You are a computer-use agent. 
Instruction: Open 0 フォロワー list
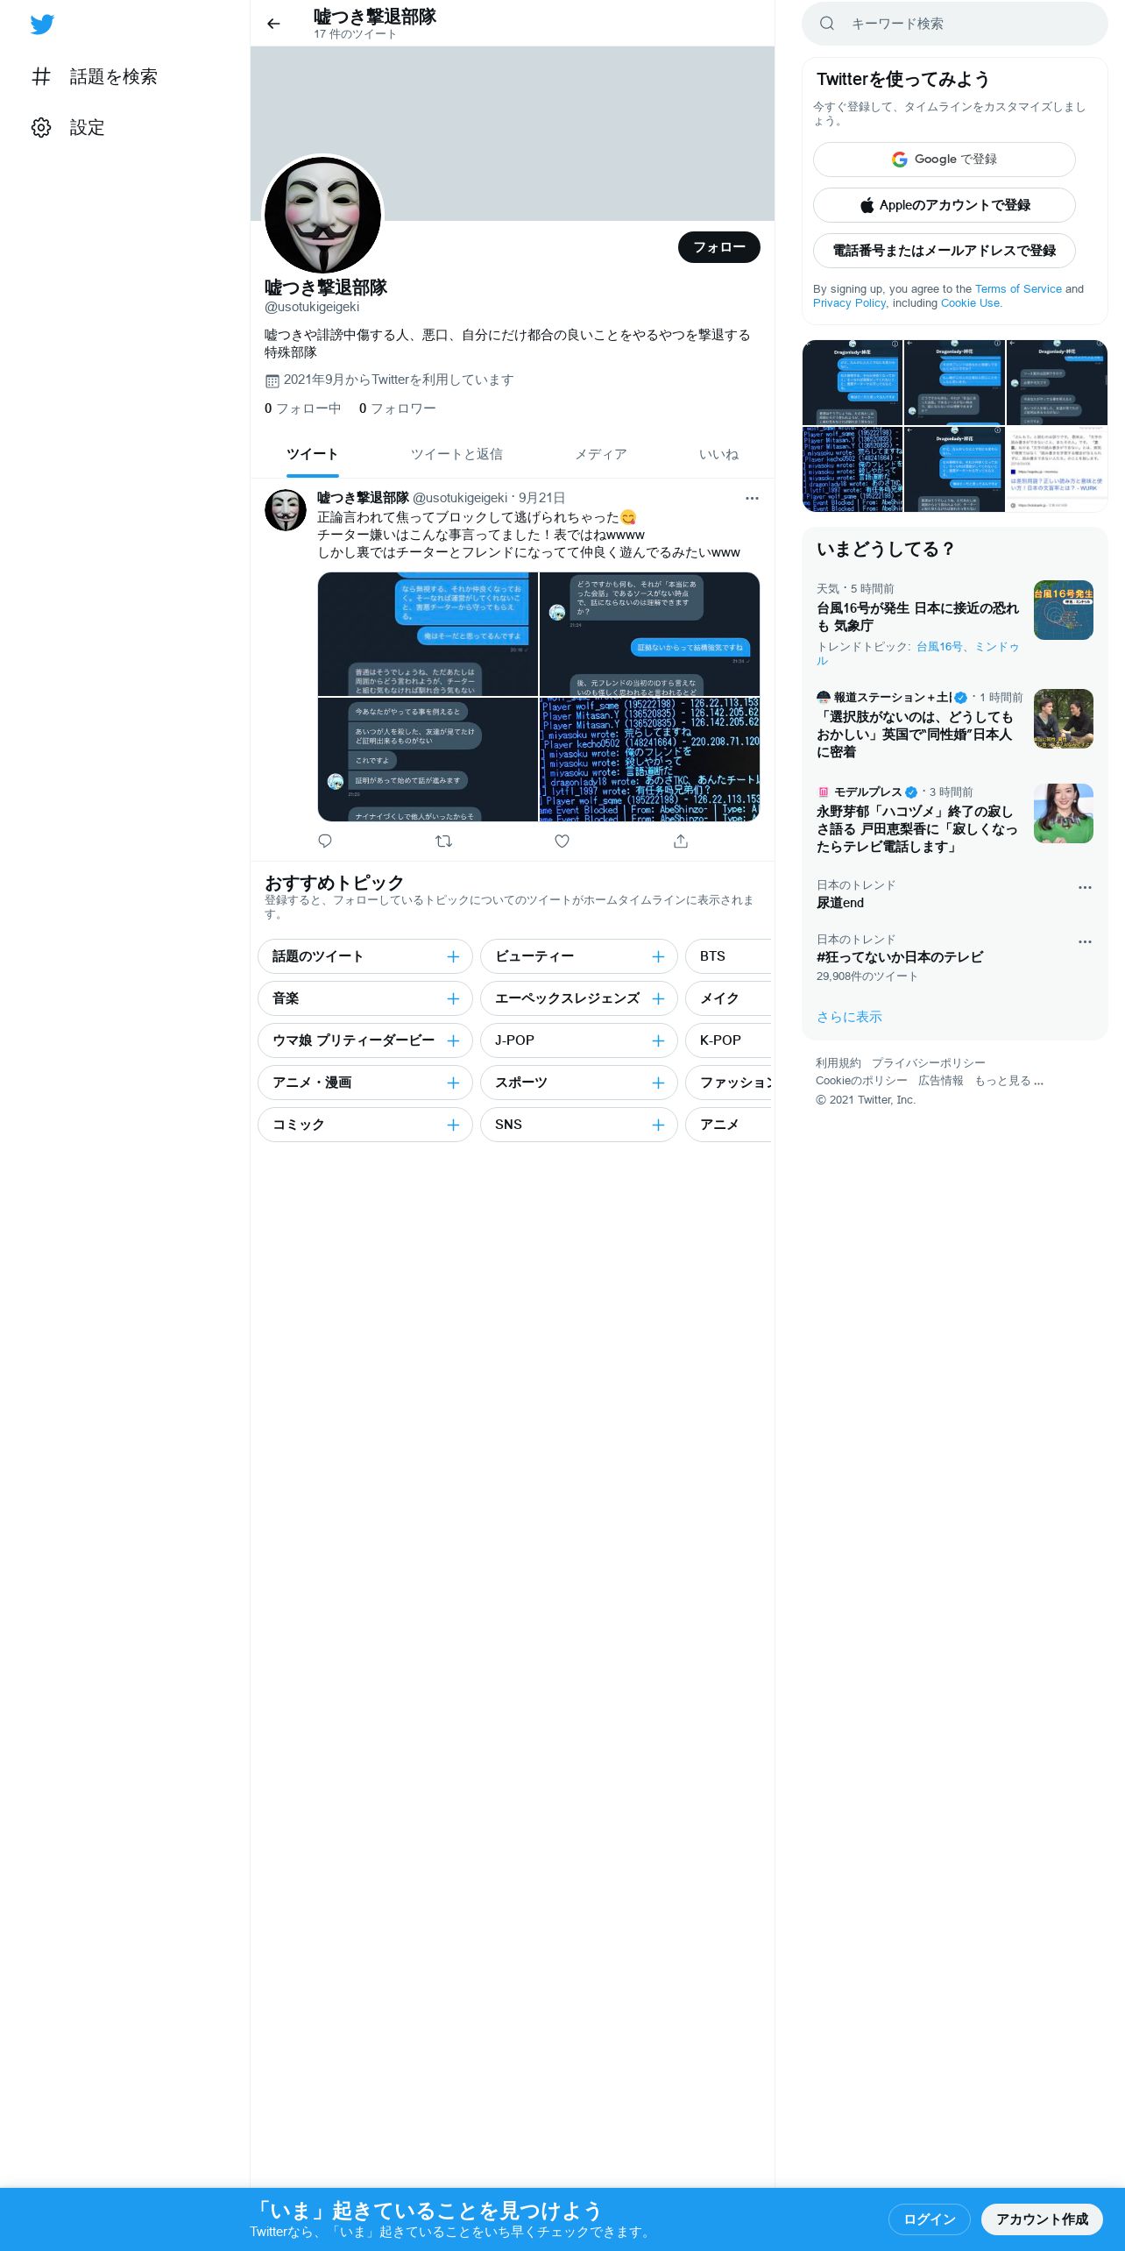[398, 408]
